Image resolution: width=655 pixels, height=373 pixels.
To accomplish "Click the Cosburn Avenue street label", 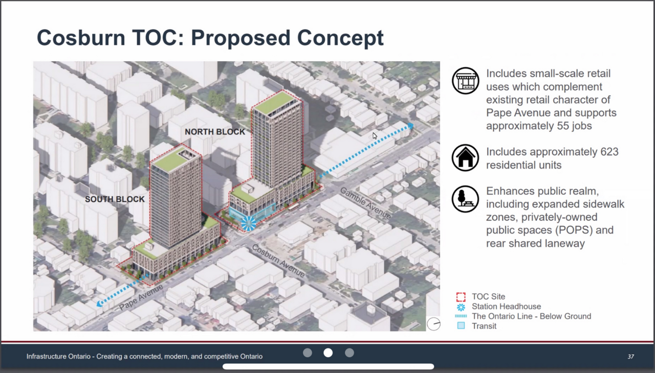I will (x=278, y=261).
